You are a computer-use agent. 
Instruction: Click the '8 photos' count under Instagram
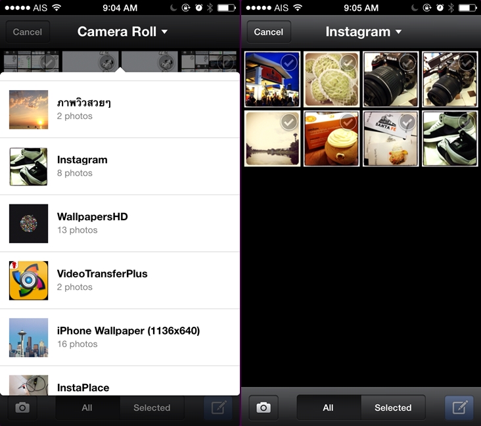75,173
